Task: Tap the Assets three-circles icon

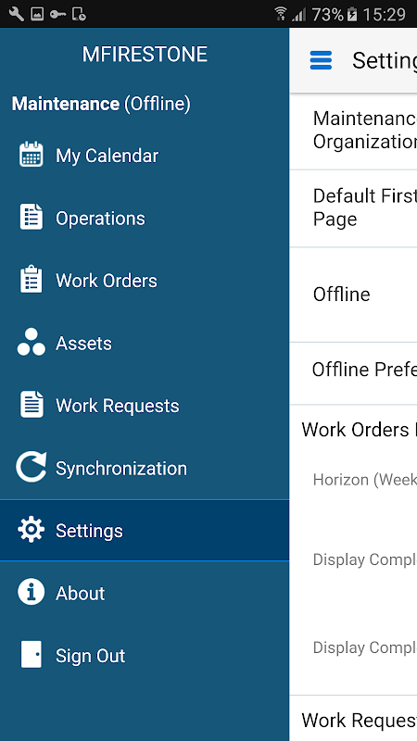Action: [x=32, y=342]
